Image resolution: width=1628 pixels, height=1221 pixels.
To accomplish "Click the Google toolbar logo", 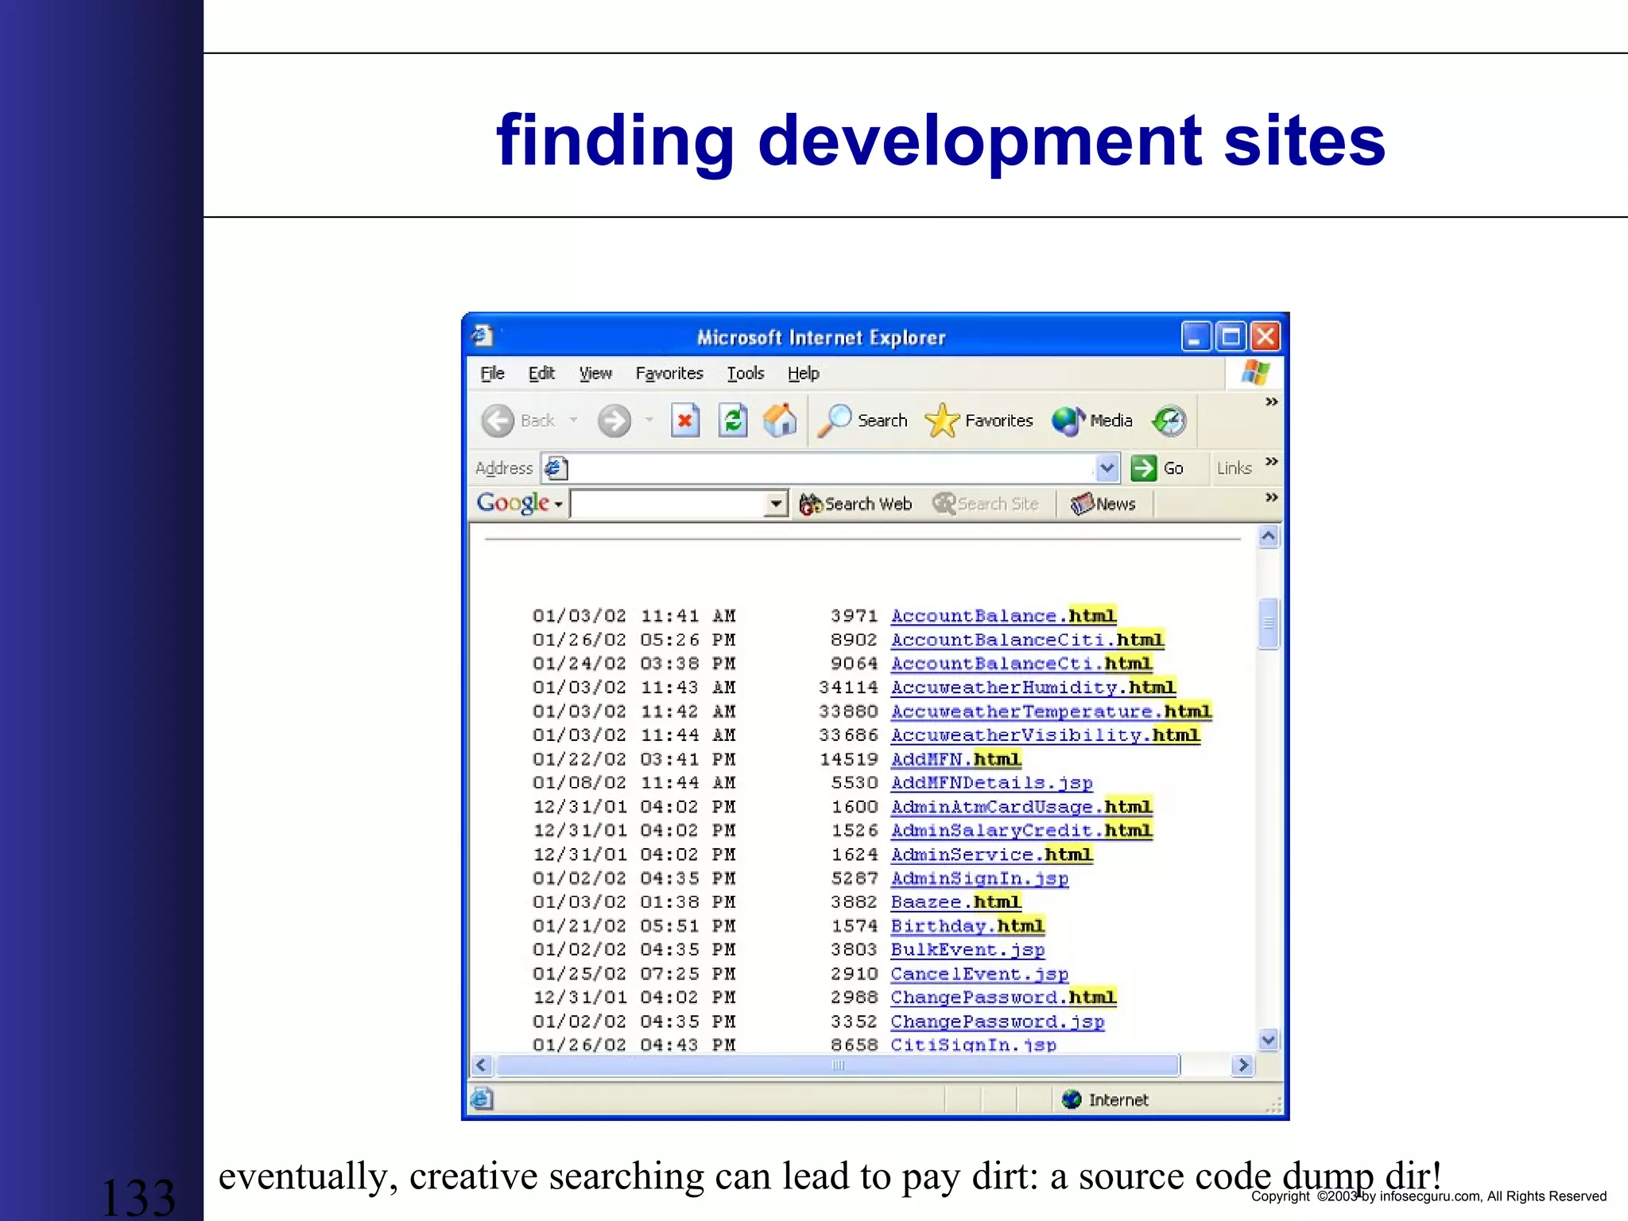I will (x=513, y=503).
